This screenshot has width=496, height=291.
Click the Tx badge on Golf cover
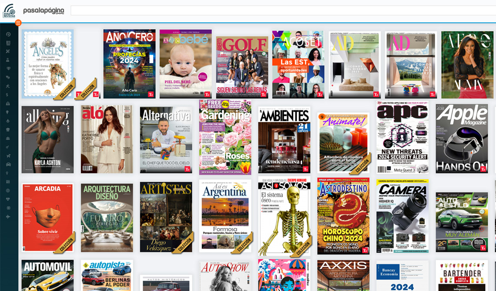pos(264,94)
